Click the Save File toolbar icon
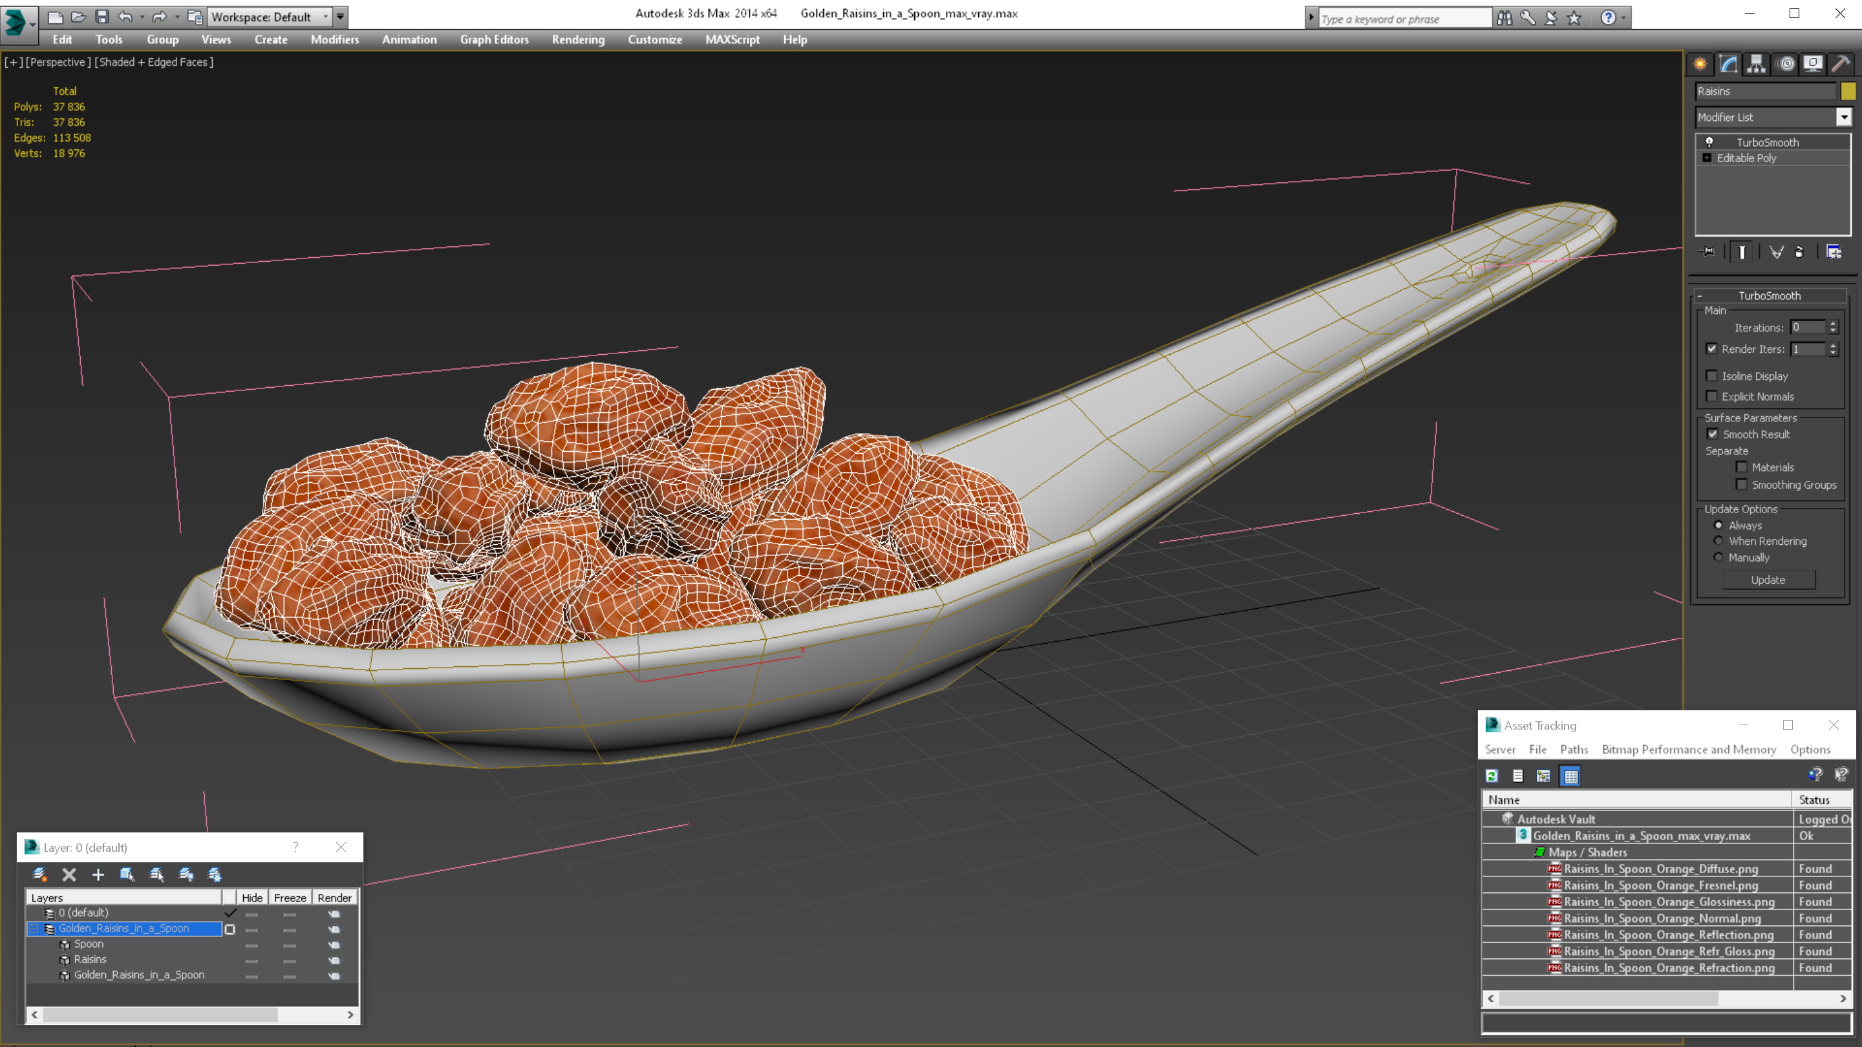Viewport: 1862px width, 1047px height. pyautogui.click(x=102, y=17)
